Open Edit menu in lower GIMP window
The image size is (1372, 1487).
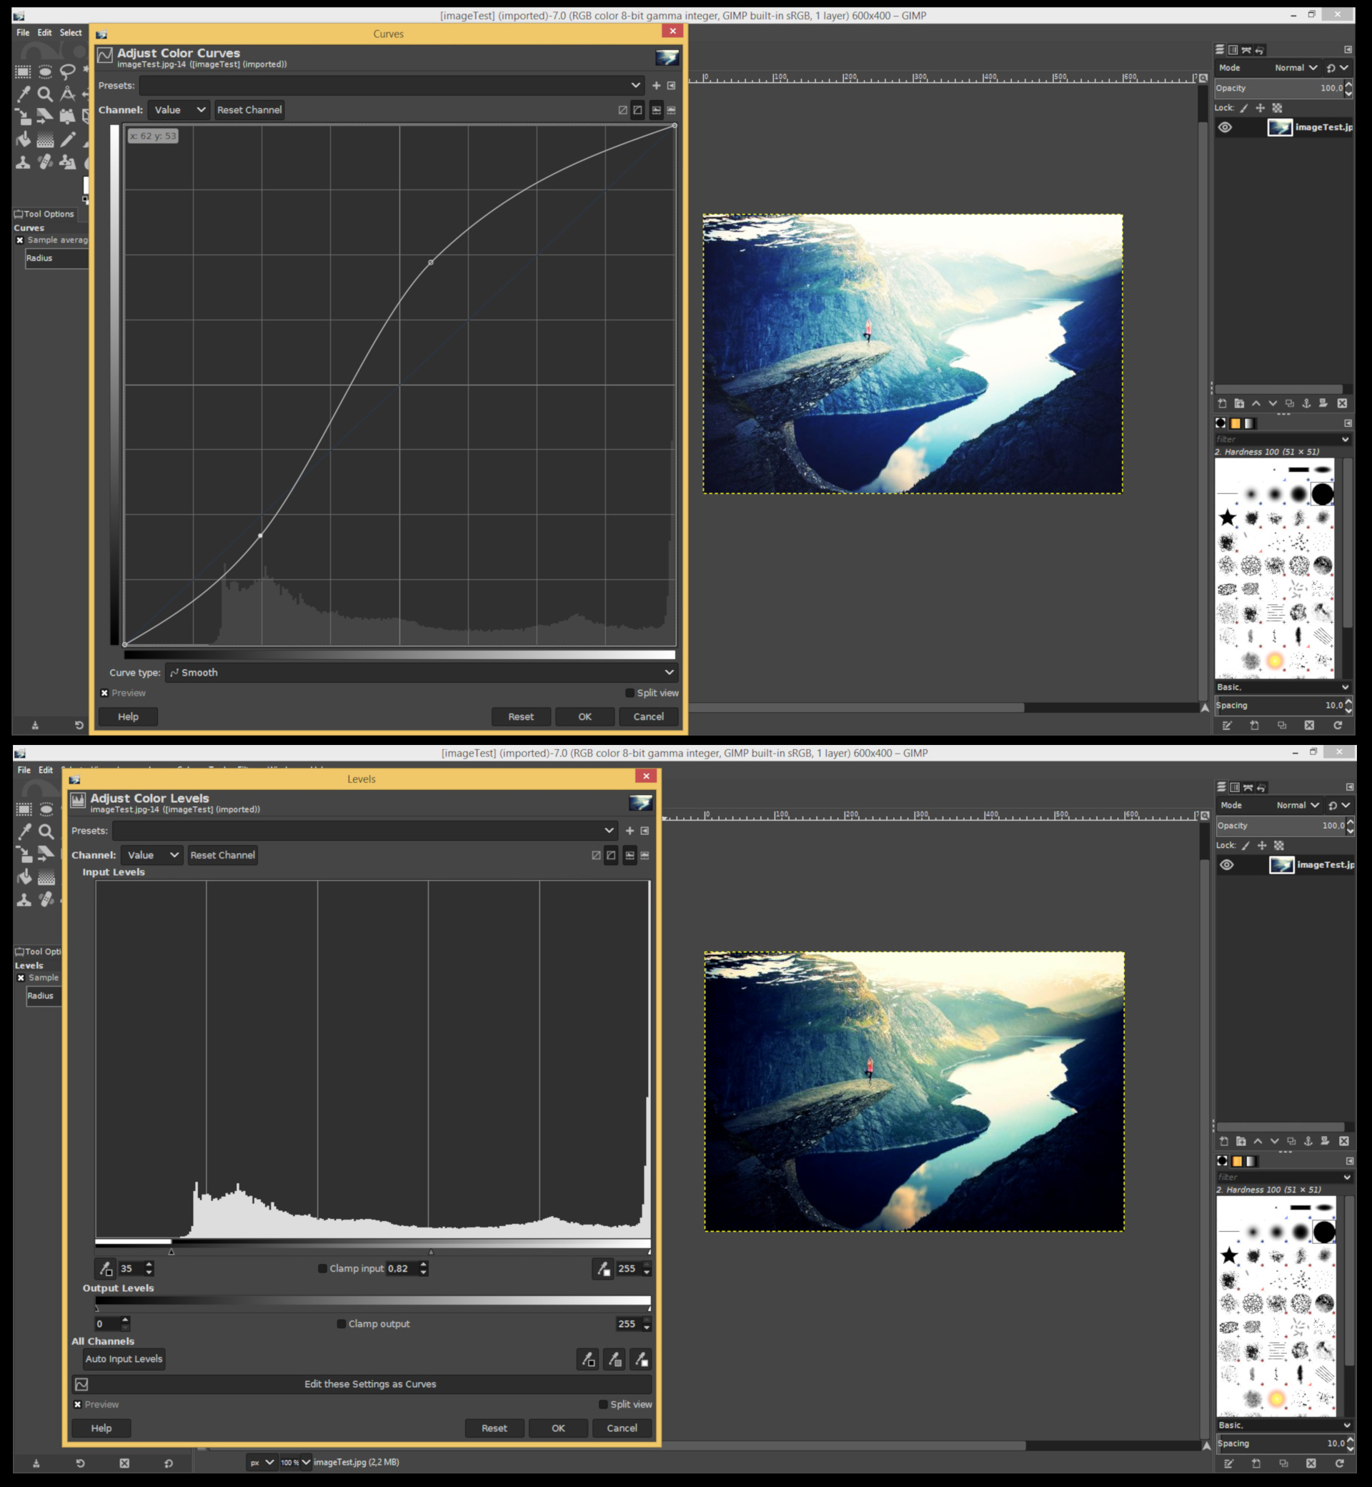point(45,770)
